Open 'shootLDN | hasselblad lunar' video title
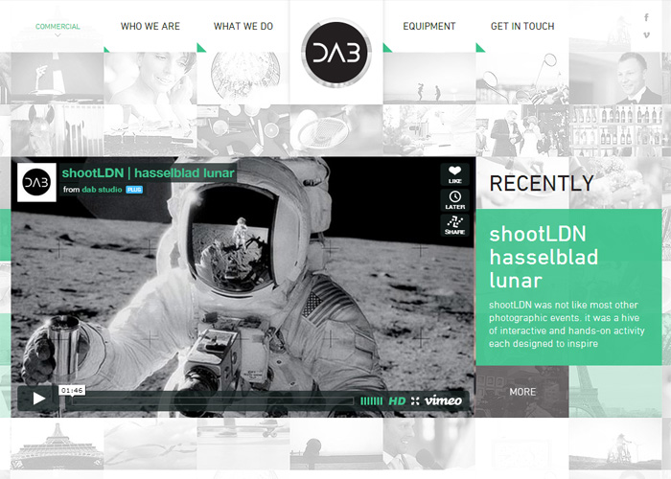The image size is (671, 479). click(x=148, y=172)
